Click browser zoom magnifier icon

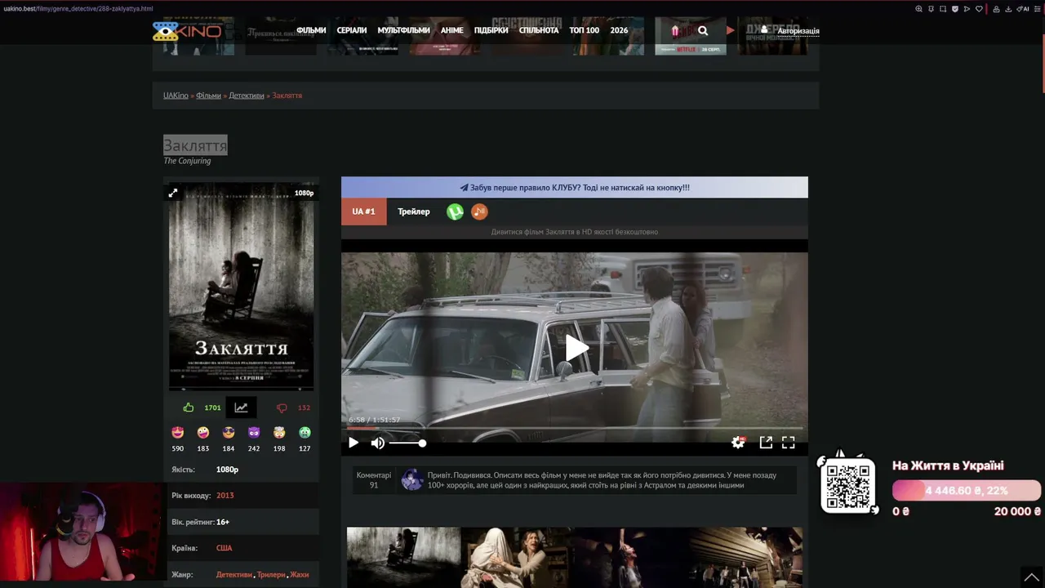[919, 9]
